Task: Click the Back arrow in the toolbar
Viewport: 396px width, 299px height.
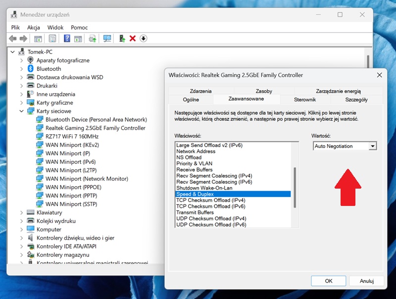Action: [13, 39]
